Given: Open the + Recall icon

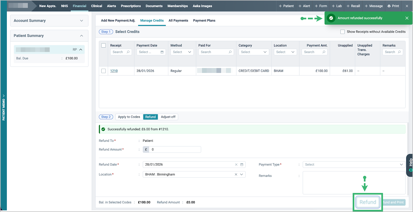Looking at the screenshot, I should pyautogui.click(x=353, y=6).
